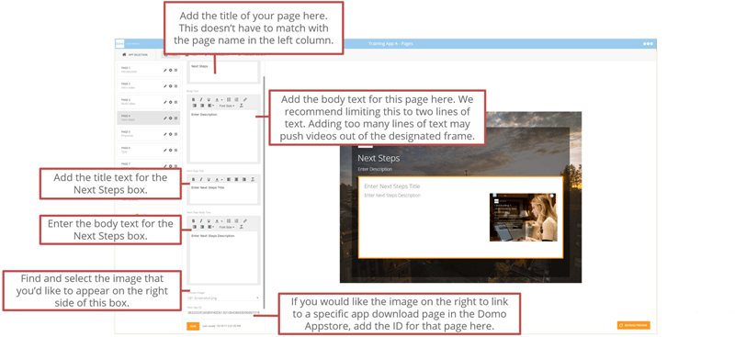Viewport: 735px width, 337px height.
Task: Open text color dropdown in Body Text toolbar
Action: coord(219,99)
